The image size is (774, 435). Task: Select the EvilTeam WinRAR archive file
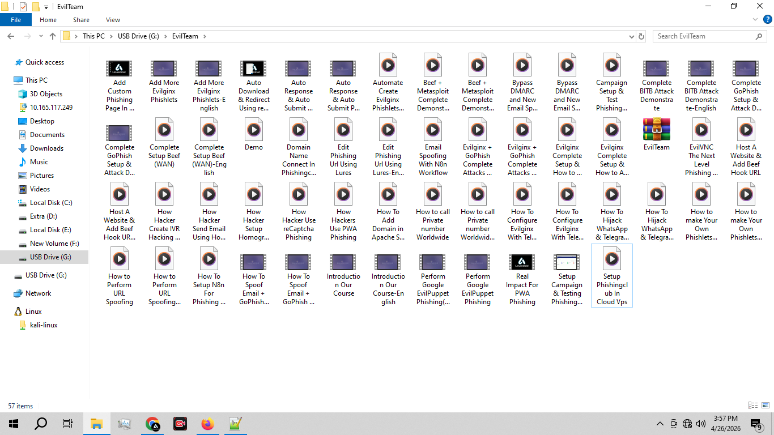click(x=656, y=134)
